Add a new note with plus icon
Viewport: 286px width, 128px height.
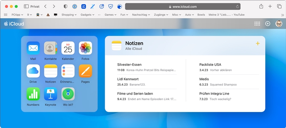pyautogui.click(x=257, y=43)
